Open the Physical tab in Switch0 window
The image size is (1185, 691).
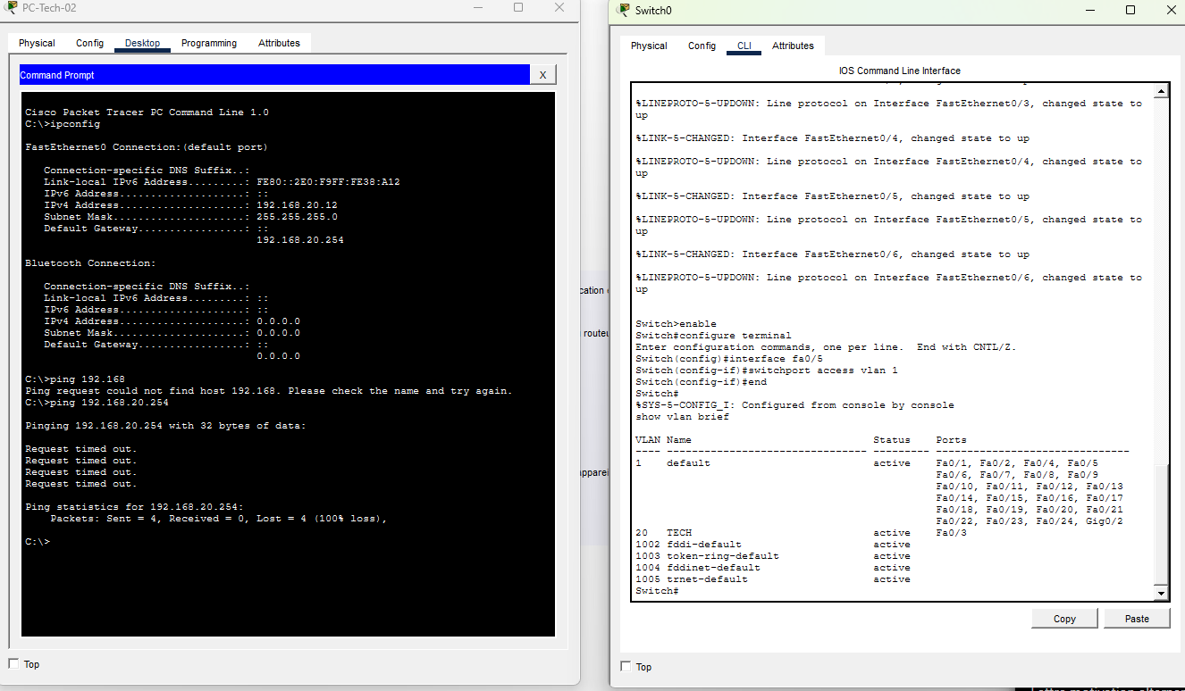[x=649, y=46]
